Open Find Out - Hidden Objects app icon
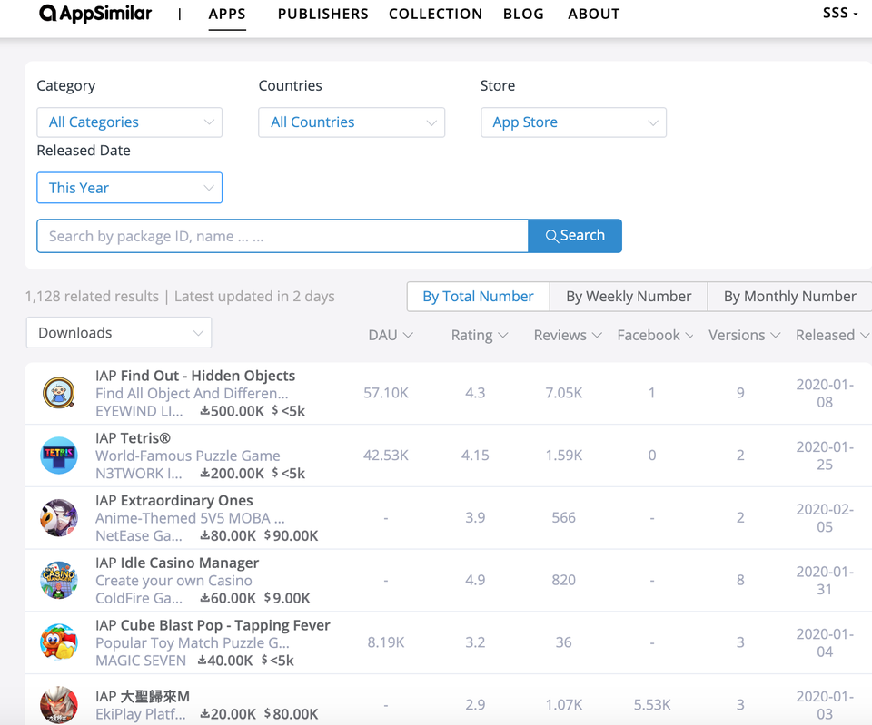Image resolution: width=872 pixels, height=725 pixels. click(x=59, y=393)
